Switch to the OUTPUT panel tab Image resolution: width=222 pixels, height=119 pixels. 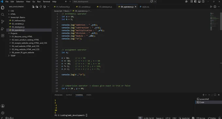coord(69,95)
